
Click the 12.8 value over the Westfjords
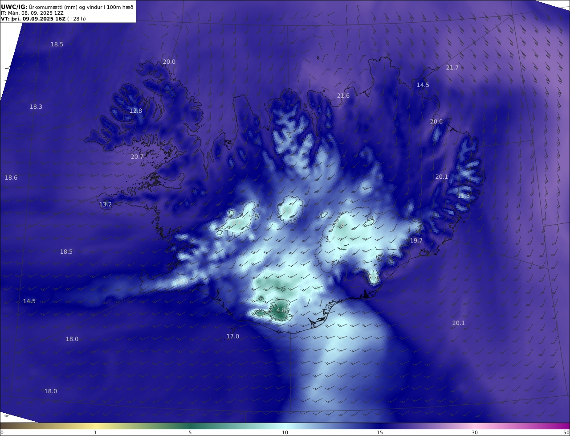point(136,111)
